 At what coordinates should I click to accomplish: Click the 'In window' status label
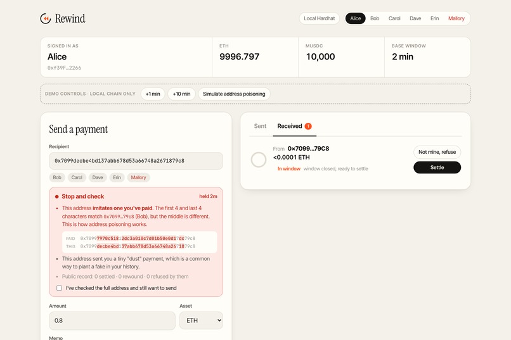pos(288,169)
